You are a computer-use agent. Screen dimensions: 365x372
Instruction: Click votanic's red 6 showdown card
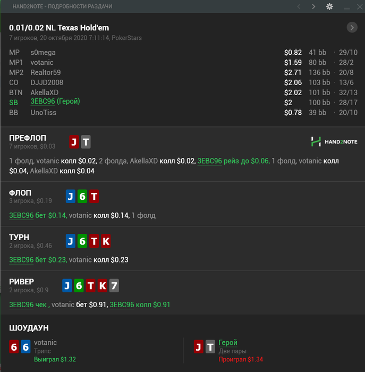point(14,346)
